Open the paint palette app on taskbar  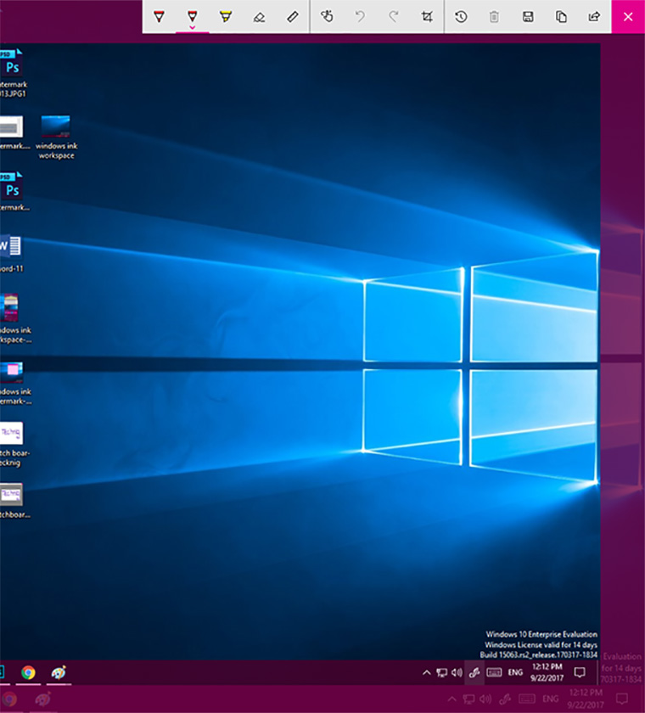[59, 672]
